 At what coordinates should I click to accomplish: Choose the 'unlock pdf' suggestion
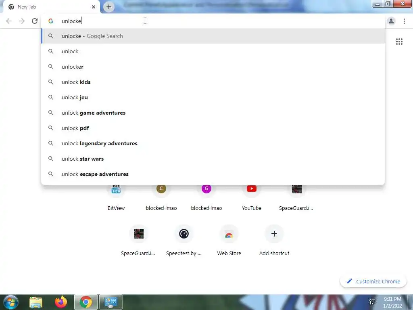click(x=213, y=128)
